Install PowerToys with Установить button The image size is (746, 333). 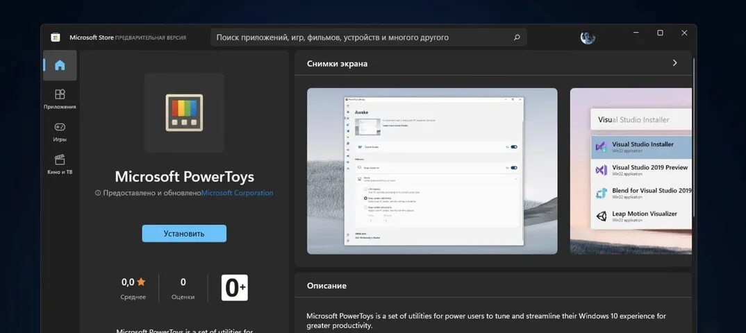[x=184, y=234]
